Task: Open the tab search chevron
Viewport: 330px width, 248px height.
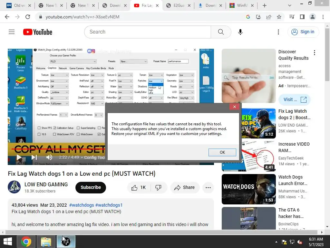Action: pyautogui.click(x=290, y=5)
